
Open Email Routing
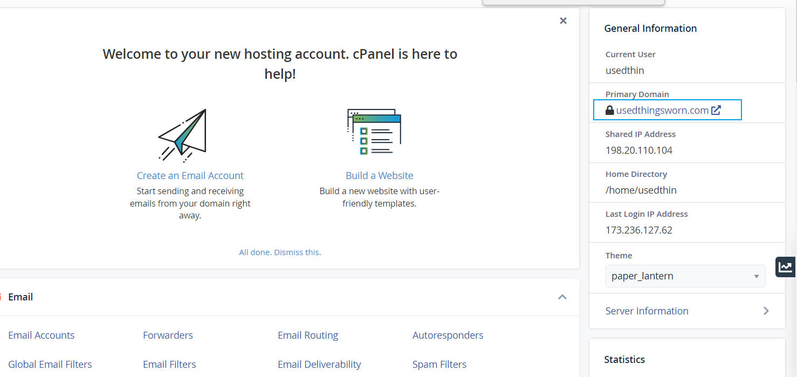(308, 335)
